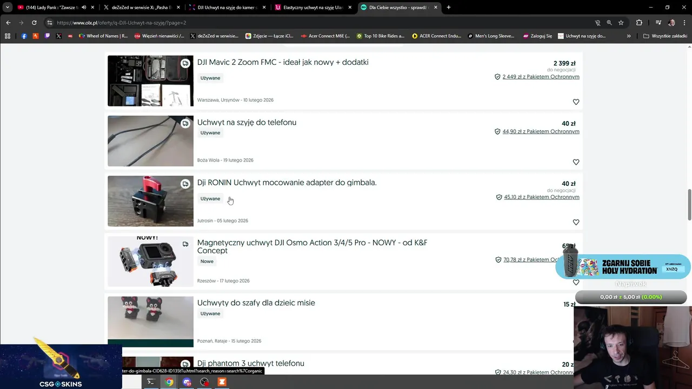
Task: Open Uchwyt na szyję do telefonu listing
Action: [x=247, y=122]
